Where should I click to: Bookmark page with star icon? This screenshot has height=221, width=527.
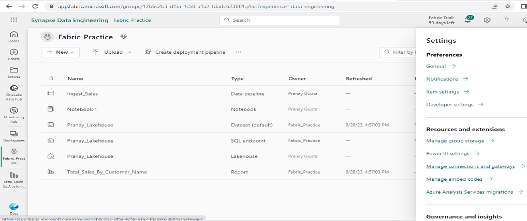[507, 6]
